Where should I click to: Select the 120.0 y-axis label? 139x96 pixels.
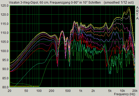pyautogui.click(x=5, y=15)
